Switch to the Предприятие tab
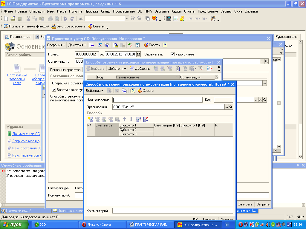 [18, 37]
